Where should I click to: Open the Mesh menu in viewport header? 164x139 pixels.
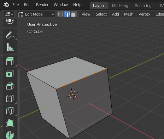[x=129, y=14]
